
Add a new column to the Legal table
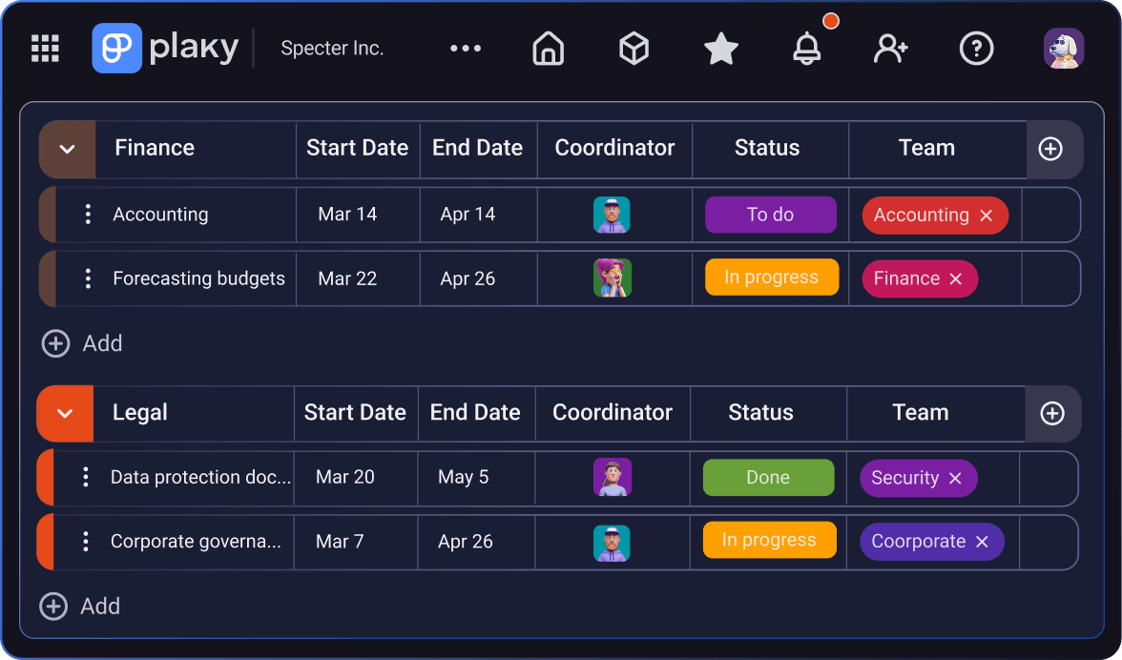1051,413
